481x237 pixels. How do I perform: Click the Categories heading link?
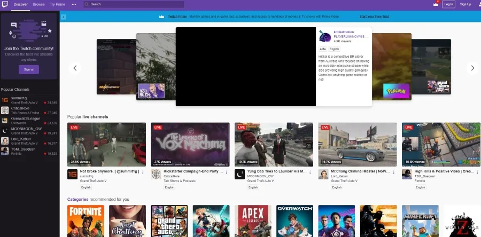point(77,199)
